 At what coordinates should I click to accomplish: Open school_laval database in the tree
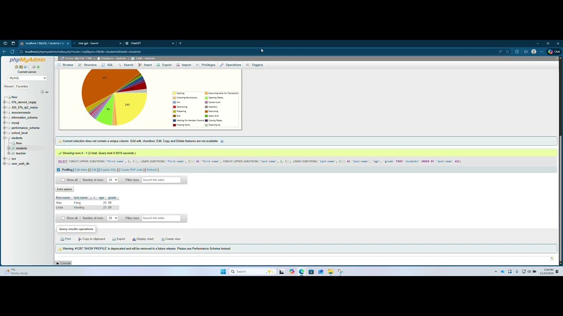click(19, 133)
